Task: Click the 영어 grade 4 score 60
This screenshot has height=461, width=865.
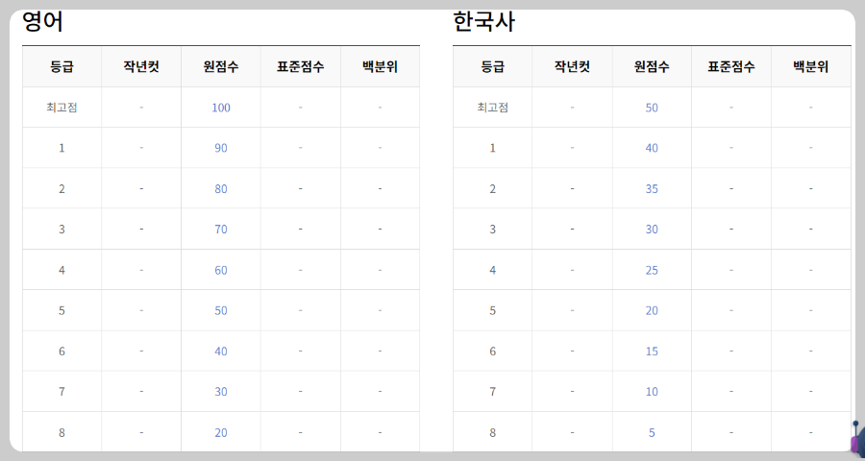Action: point(221,270)
